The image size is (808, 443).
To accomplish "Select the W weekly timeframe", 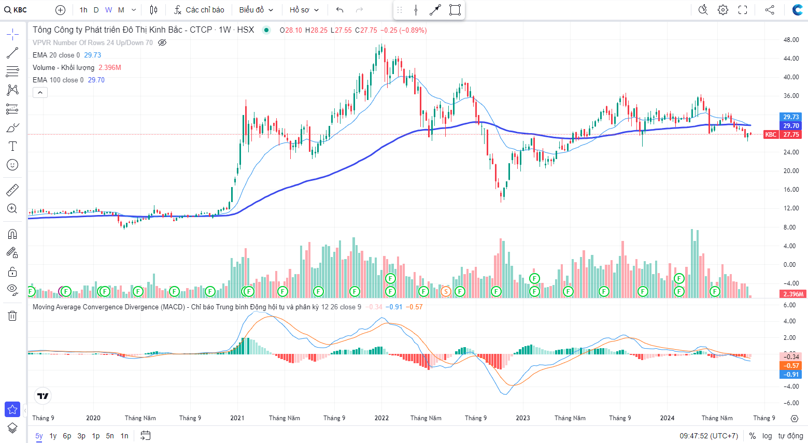I will point(108,10).
